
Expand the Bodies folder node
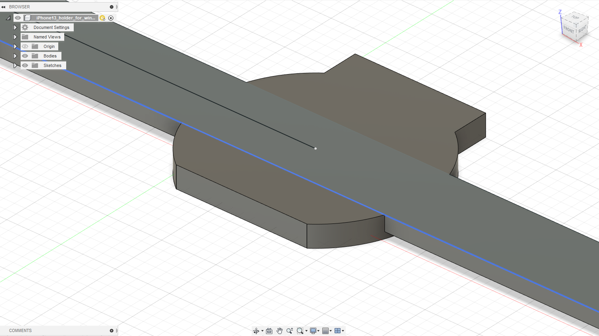pos(15,56)
